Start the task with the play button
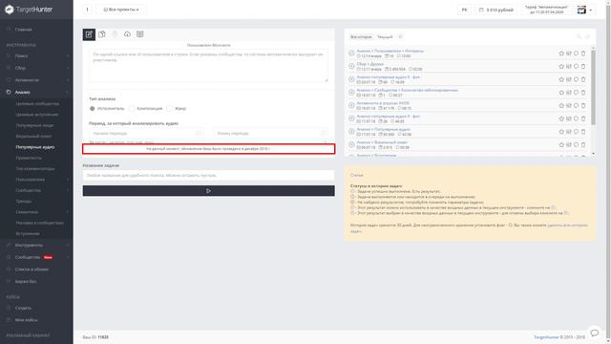Screen dimensions: 611x344 [x=208, y=191]
